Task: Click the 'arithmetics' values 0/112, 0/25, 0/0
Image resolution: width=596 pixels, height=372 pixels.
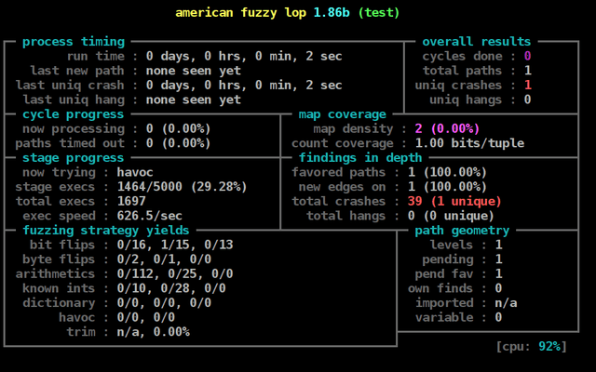Action: (175, 273)
